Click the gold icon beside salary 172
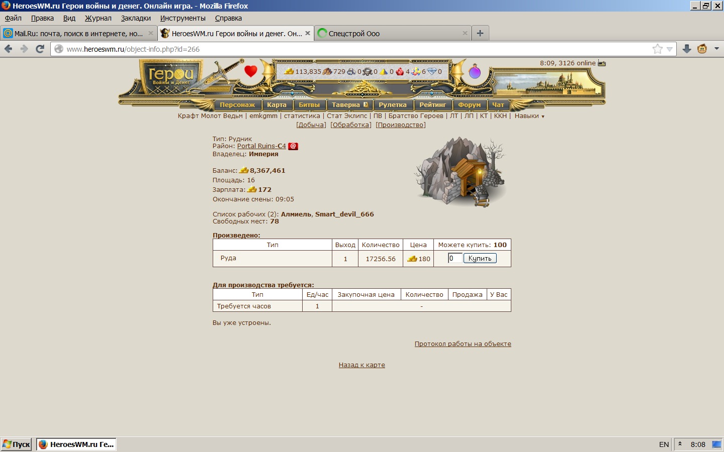The image size is (724, 452). (x=252, y=189)
